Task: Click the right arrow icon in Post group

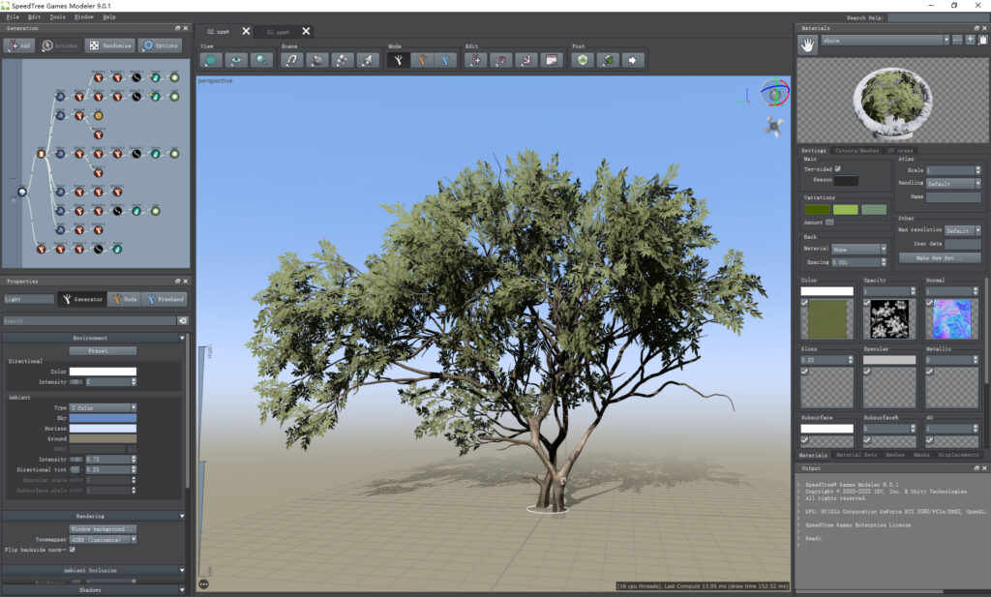Action: (633, 60)
